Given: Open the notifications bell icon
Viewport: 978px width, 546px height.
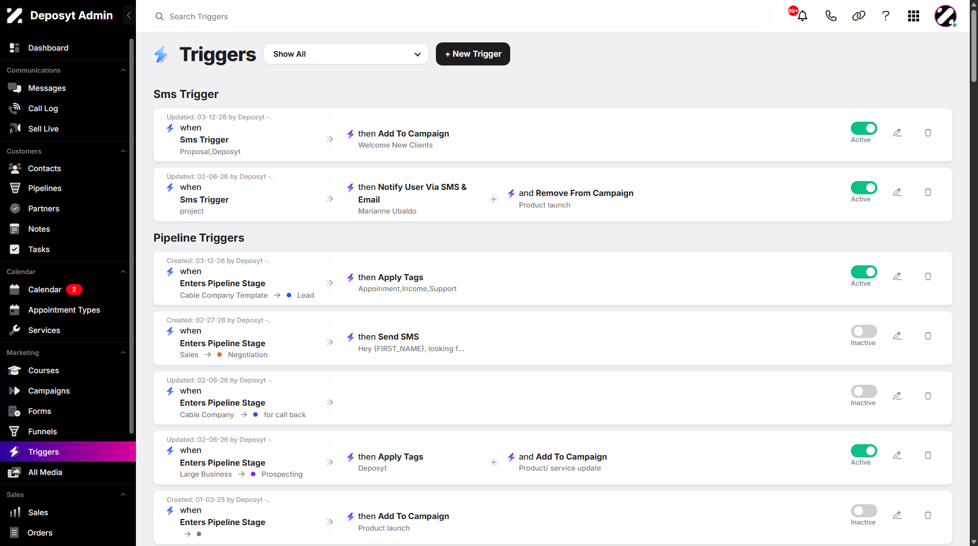Looking at the screenshot, I should pyautogui.click(x=802, y=16).
